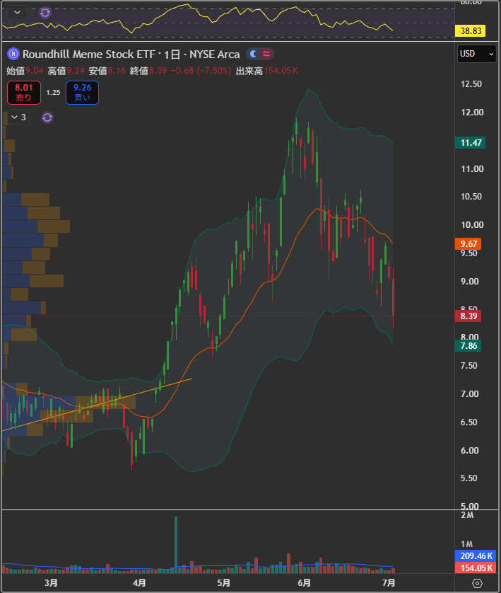
Task: Click the 3月 date axis label
Action: pos(51,583)
